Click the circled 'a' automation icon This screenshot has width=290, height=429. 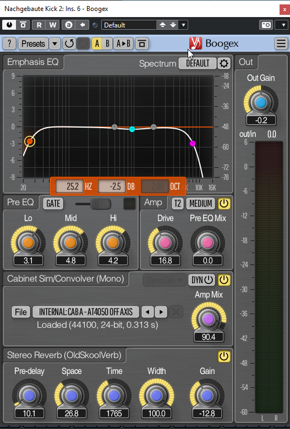pos(69,25)
